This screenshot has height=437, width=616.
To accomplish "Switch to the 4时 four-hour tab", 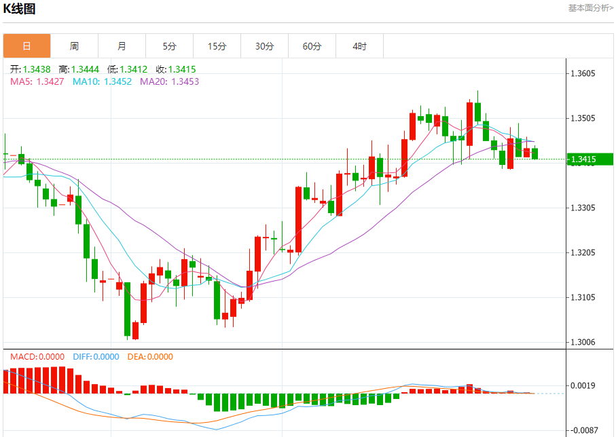I will pos(359,46).
